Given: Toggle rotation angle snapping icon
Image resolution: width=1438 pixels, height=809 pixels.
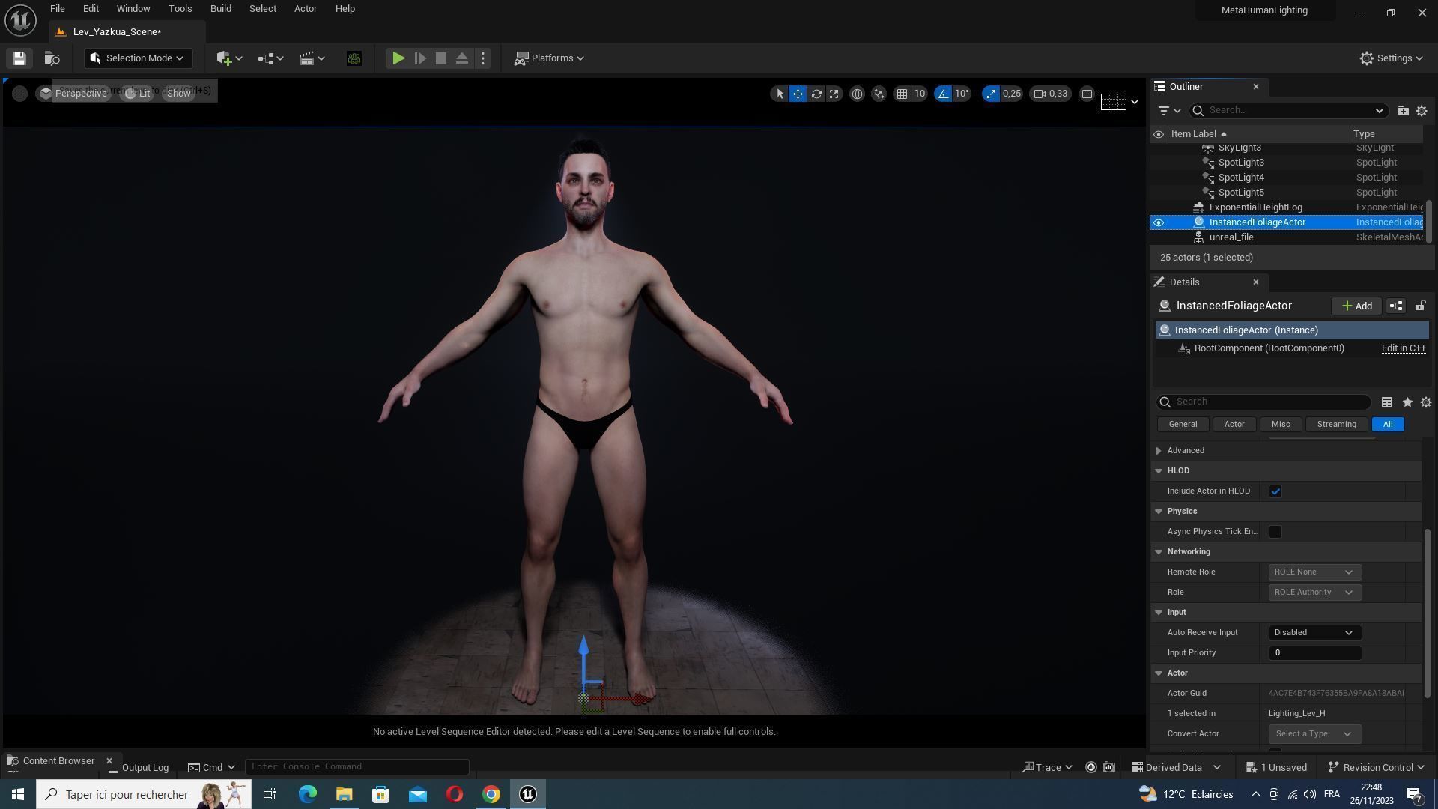Looking at the screenshot, I should pos(943,94).
